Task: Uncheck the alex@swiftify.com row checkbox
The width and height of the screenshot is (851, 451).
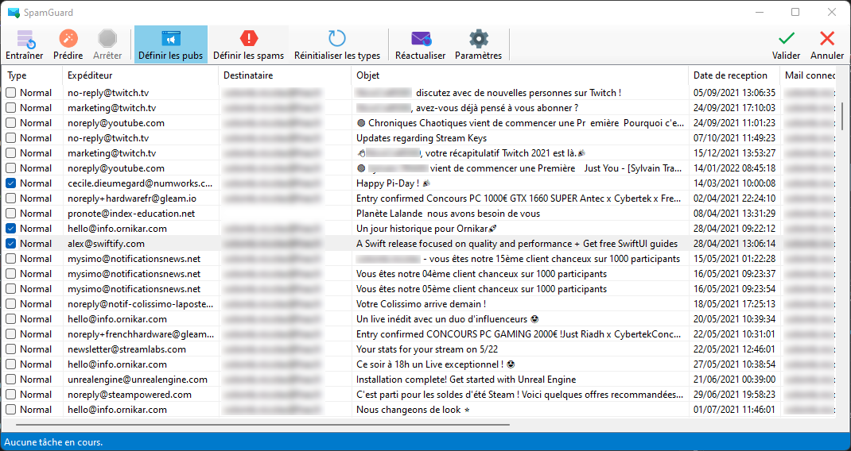Action: tap(10, 244)
